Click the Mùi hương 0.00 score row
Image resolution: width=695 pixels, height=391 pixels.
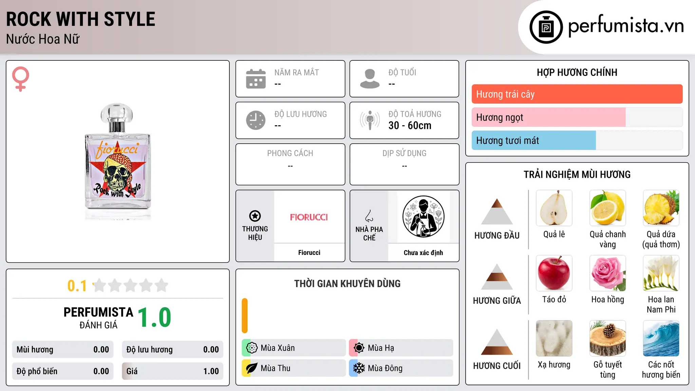click(63, 350)
